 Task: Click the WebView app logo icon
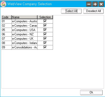[x=3, y=4]
